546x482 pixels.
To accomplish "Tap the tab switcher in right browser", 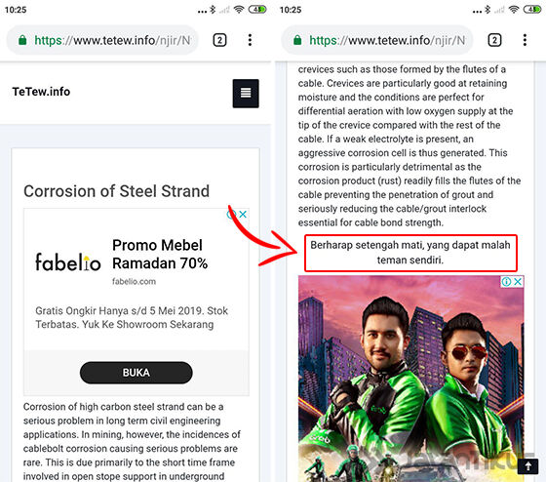I will 494,40.
